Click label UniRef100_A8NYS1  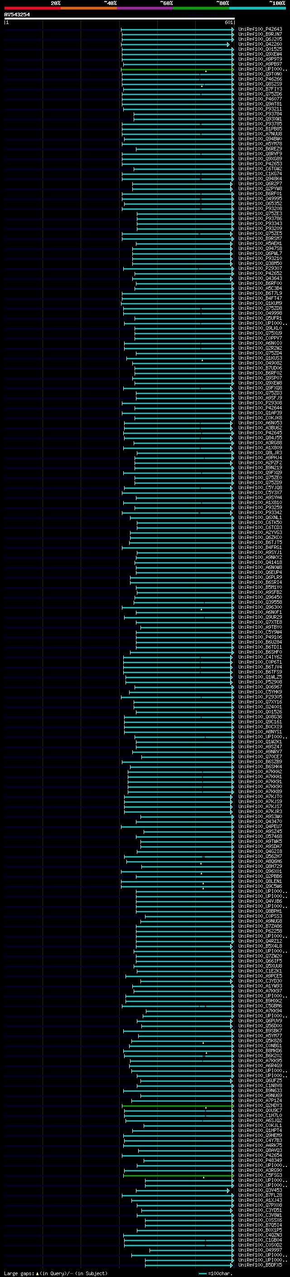click(x=260, y=732)
